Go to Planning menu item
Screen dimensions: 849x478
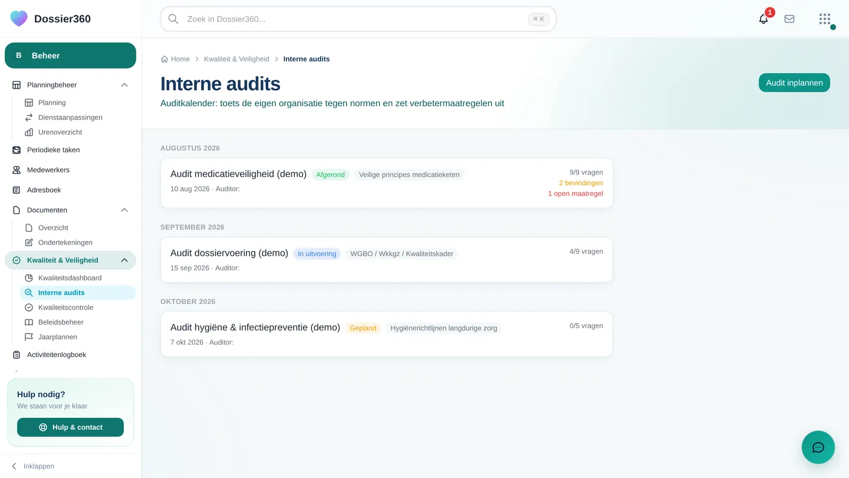(78, 103)
